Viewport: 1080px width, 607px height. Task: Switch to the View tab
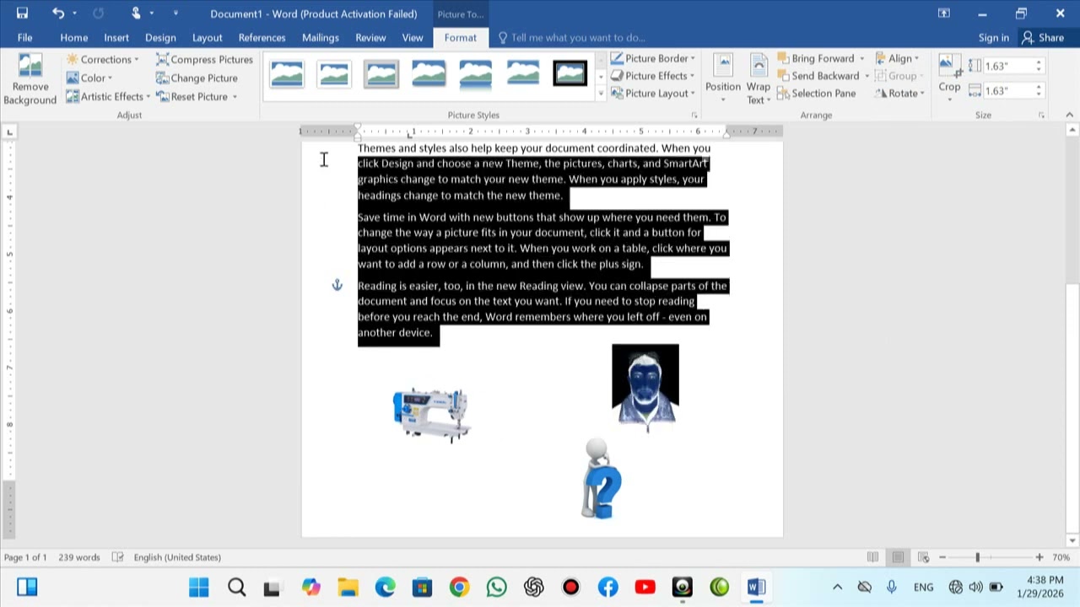coord(413,37)
